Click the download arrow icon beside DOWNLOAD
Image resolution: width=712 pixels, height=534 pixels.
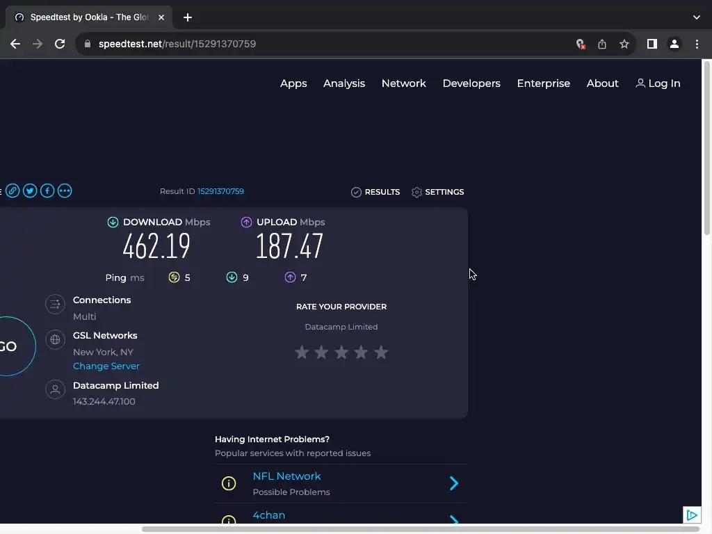pyautogui.click(x=113, y=222)
